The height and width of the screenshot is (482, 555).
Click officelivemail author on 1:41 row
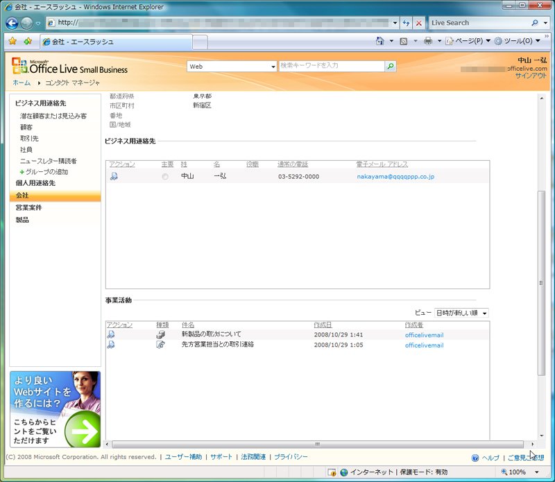coord(424,335)
